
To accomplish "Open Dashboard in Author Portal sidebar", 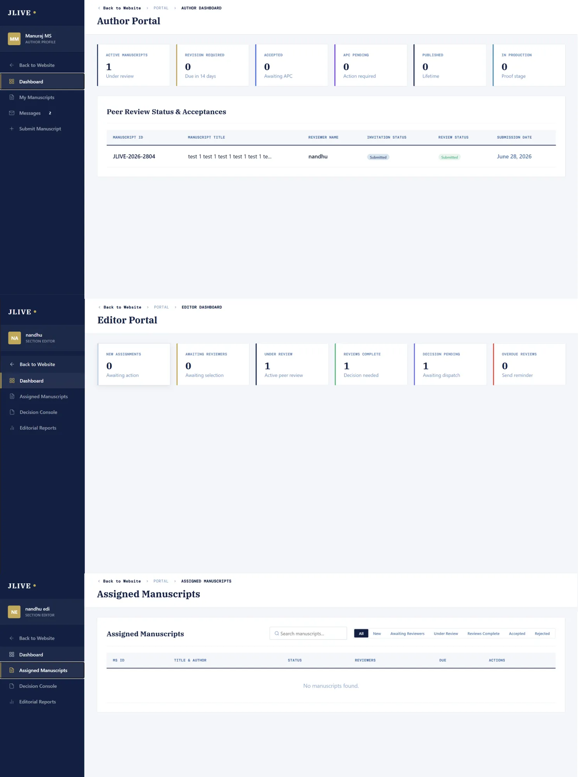I will pos(42,82).
